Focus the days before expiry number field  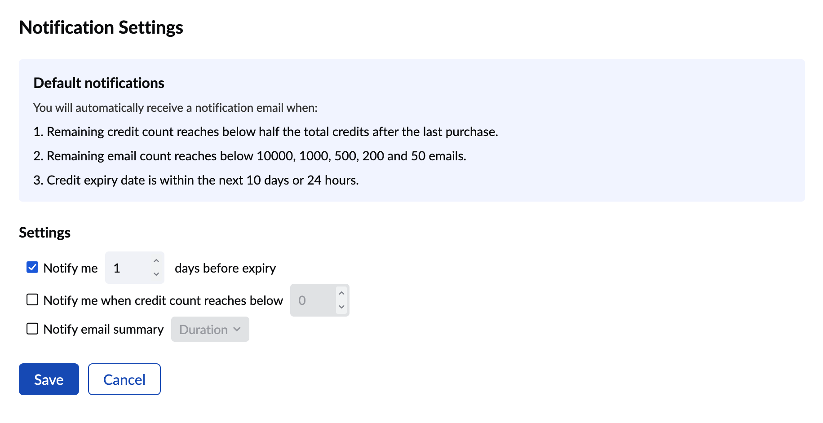pyautogui.click(x=129, y=268)
